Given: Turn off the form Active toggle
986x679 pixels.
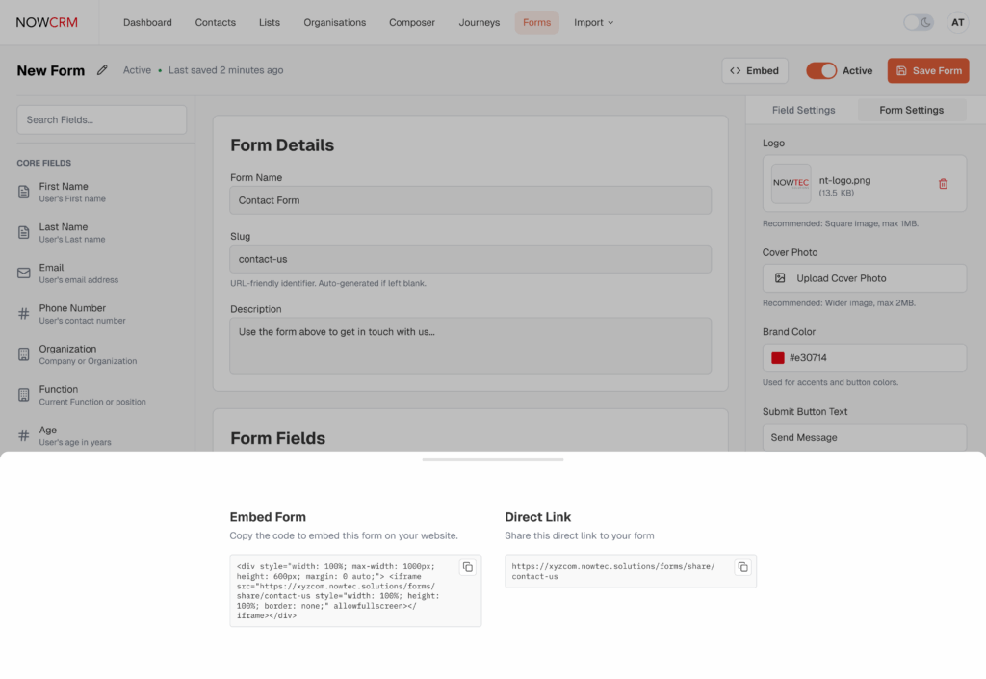Looking at the screenshot, I should point(821,70).
